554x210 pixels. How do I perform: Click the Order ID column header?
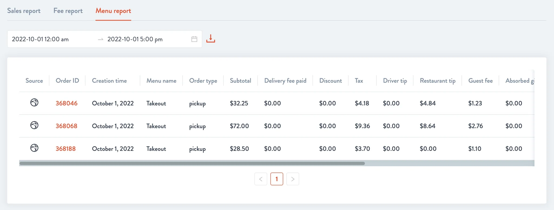click(x=67, y=81)
